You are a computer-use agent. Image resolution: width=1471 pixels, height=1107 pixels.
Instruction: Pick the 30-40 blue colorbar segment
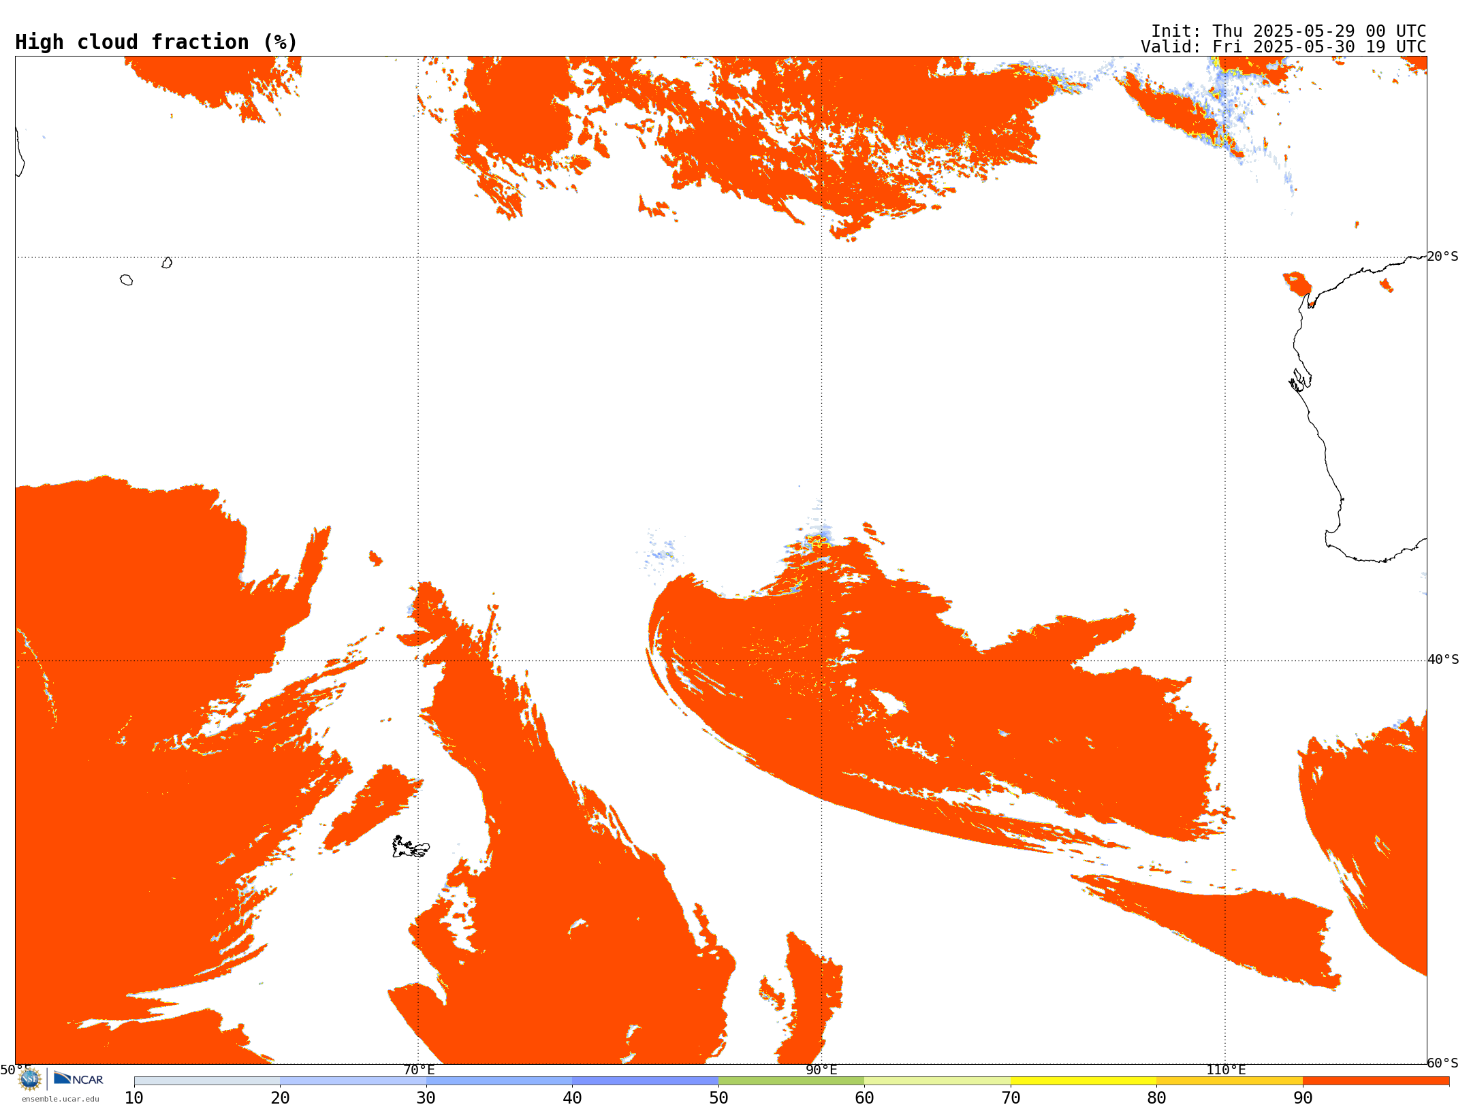point(499,1081)
